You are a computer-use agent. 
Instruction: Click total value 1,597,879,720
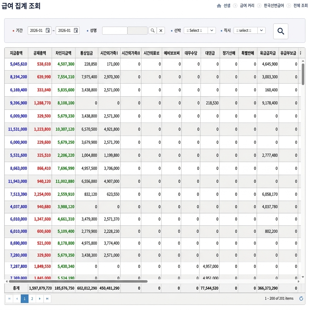[x=40, y=288]
